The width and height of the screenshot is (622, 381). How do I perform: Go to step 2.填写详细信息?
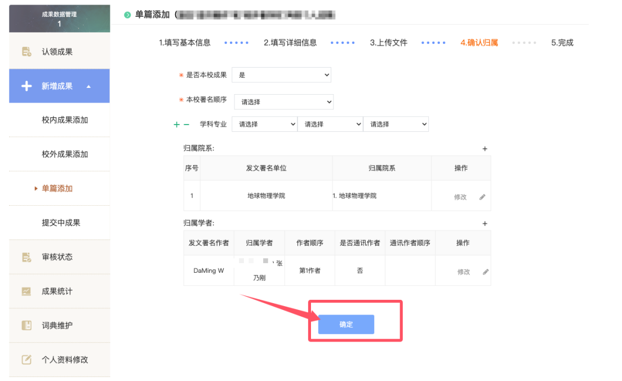[x=290, y=42]
